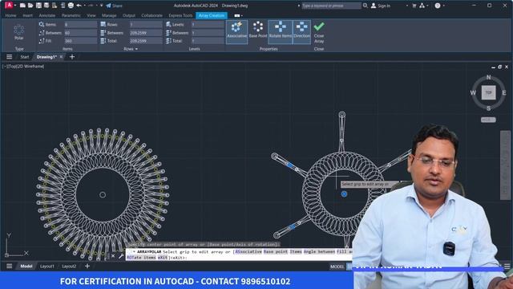
Task: Click the blue center grip of the polar array
Action: click(344, 194)
